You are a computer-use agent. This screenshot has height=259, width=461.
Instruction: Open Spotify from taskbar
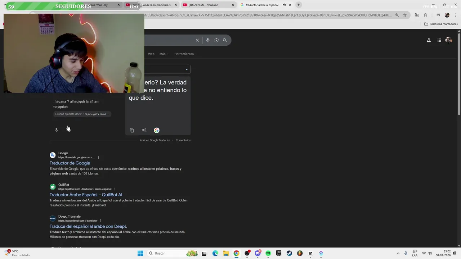[x=268, y=253]
